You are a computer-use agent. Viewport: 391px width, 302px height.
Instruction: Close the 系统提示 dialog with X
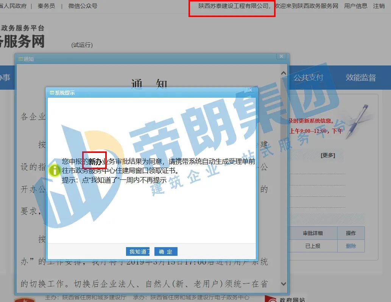coord(250,90)
